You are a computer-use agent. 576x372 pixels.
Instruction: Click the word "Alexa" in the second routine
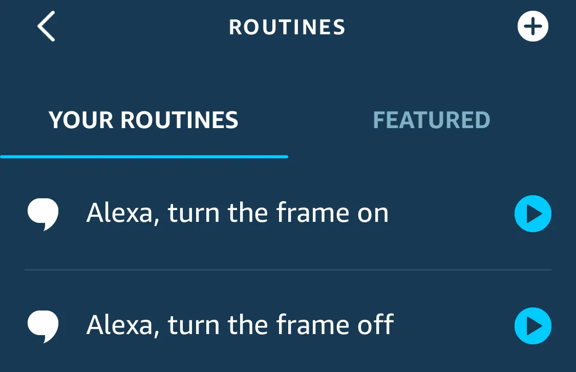point(120,325)
